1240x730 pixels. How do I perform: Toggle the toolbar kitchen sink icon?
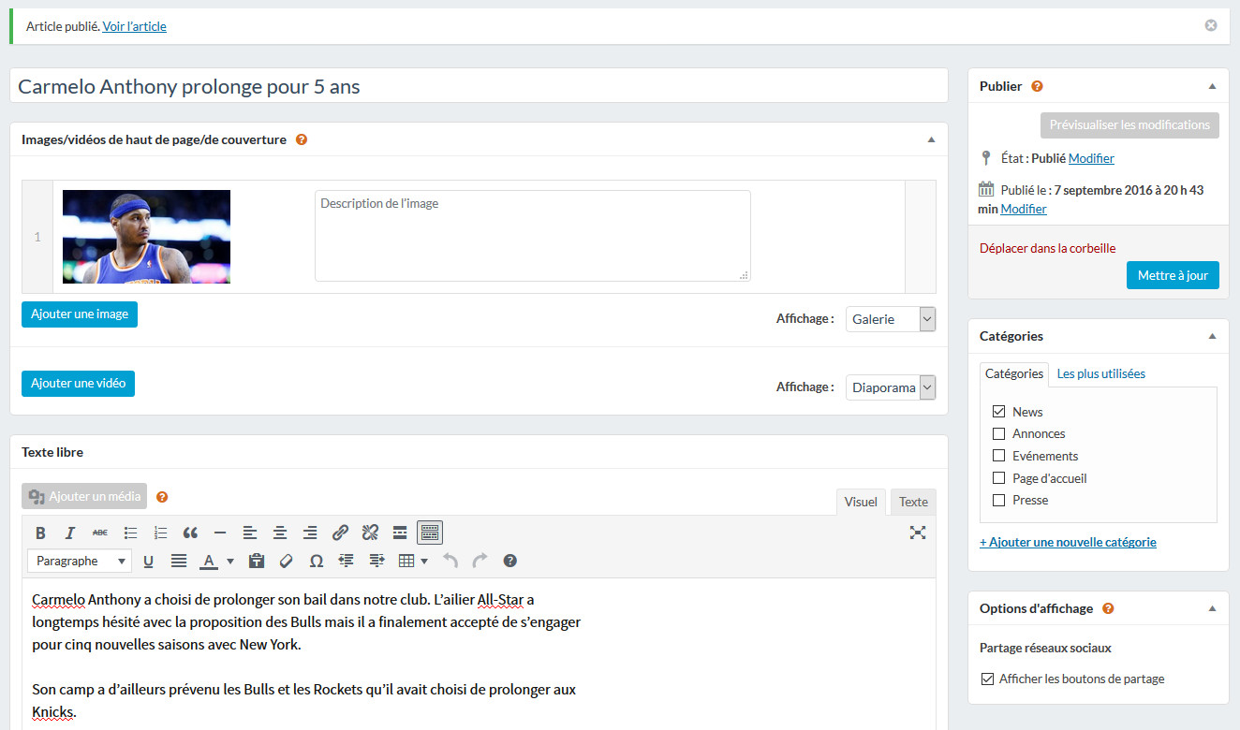coord(430,533)
